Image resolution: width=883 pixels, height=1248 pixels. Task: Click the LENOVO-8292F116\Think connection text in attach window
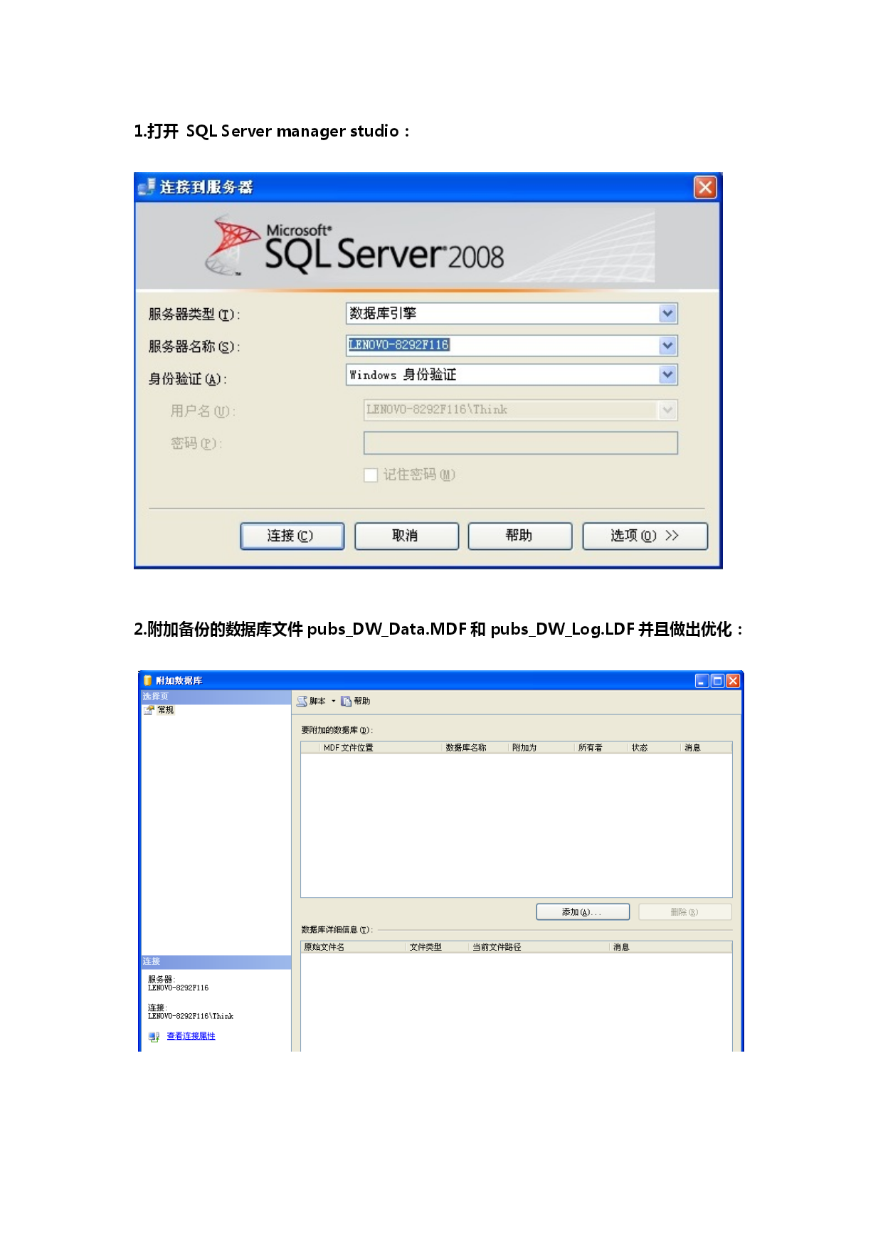click(191, 1017)
